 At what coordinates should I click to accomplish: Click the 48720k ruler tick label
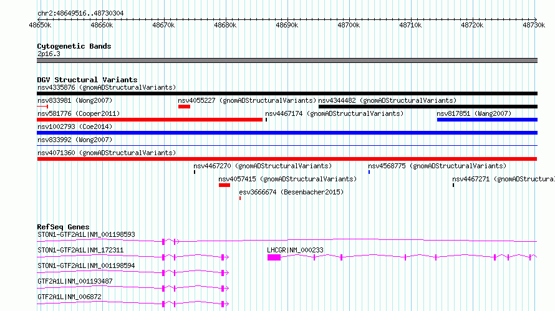pos(472,25)
